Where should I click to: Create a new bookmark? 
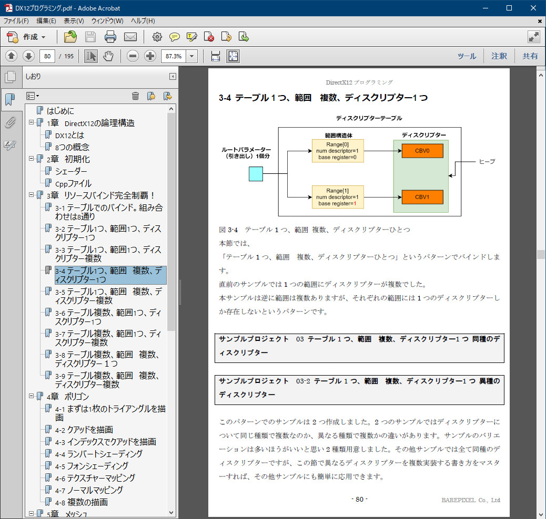coord(151,96)
